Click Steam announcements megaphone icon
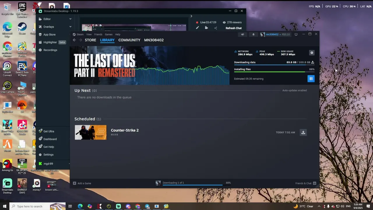373x210 pixels. [242, 34]
